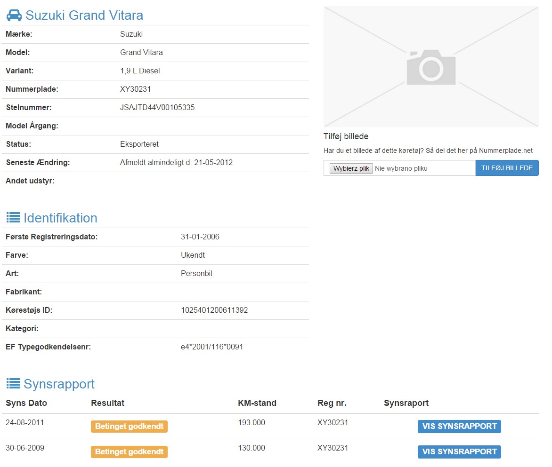Click the list icon next to Identifikation
This screenshot has height=467, width=552.
pos(13,218)
